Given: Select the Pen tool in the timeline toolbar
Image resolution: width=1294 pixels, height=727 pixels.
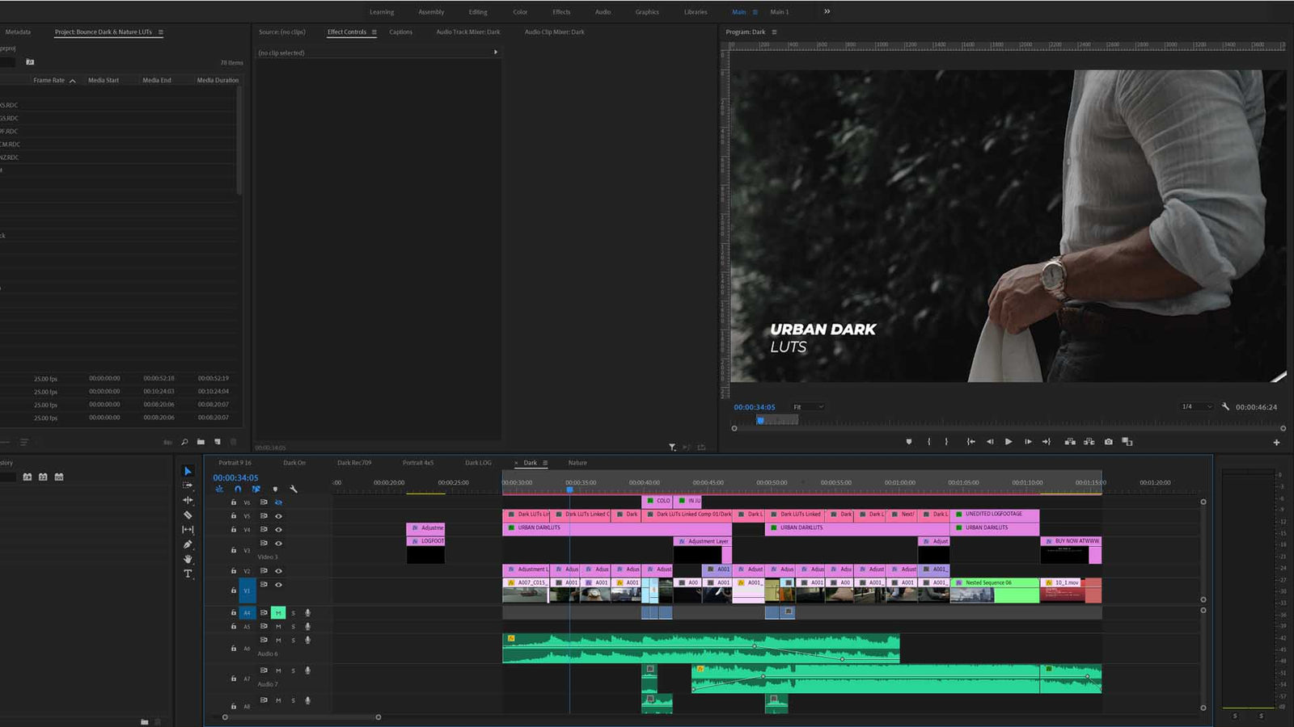Looking at the screenshot, I should 188,543.
